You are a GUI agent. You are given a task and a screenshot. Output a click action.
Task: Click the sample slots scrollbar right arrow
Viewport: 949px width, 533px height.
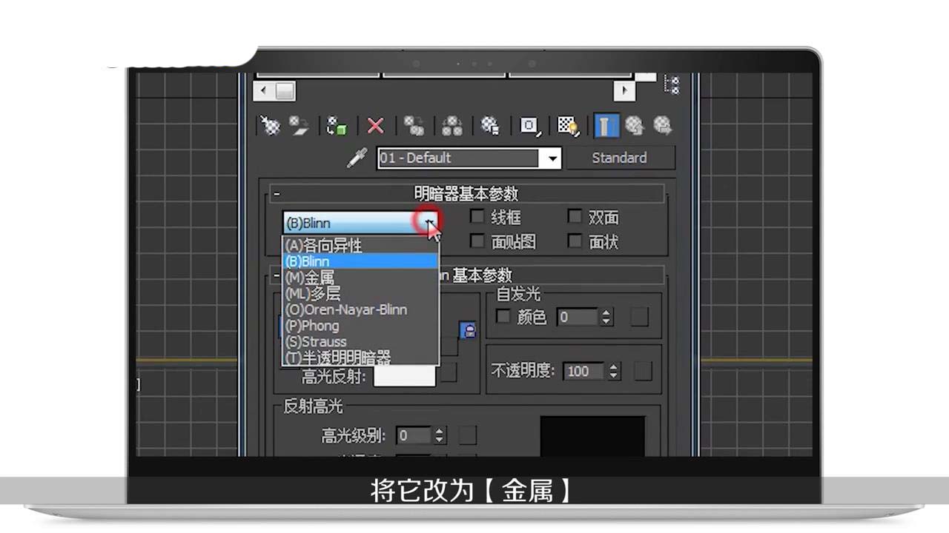[x=625, y=91]
